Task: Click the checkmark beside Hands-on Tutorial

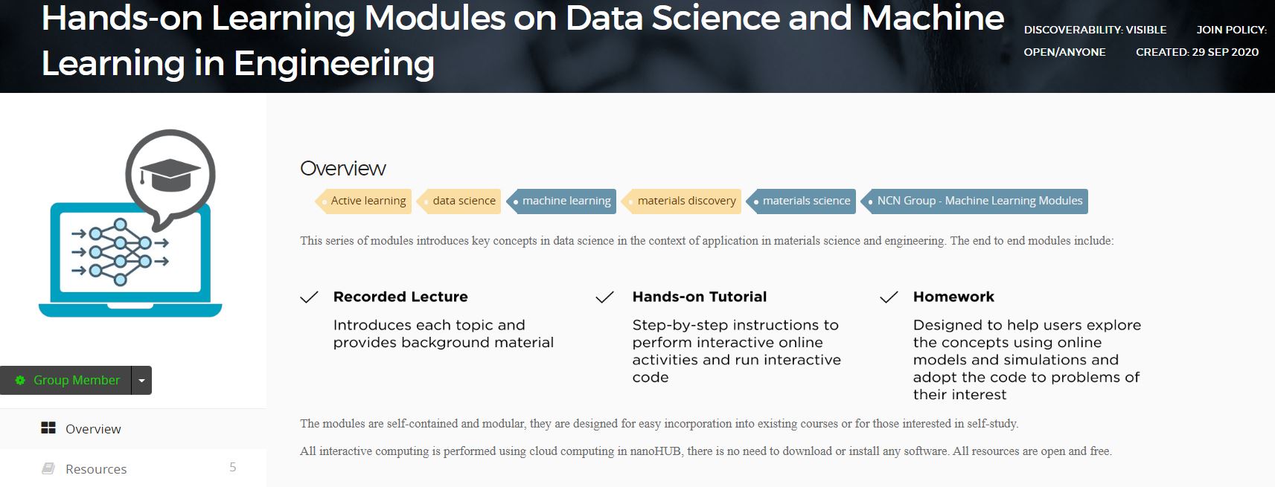Action: pyautogui.click(x=605, y=297)
